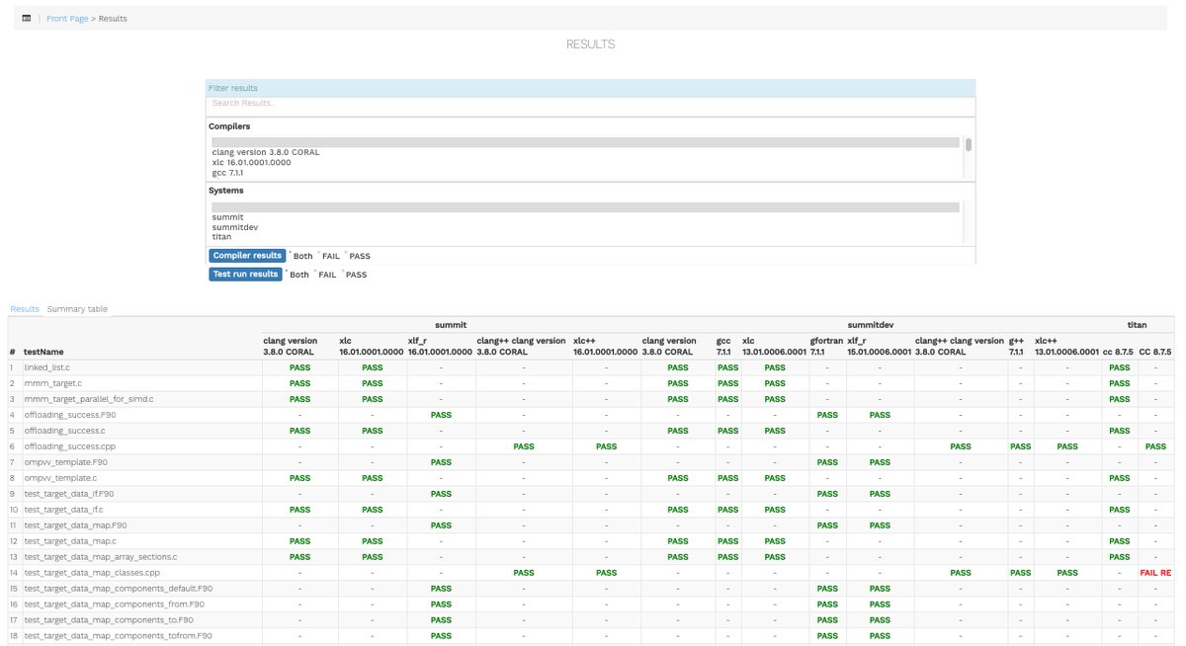The height and width of the screenshot is (646, 1186).
Task: Choose the blank option in Compilers list
Action: click(585, 142)
